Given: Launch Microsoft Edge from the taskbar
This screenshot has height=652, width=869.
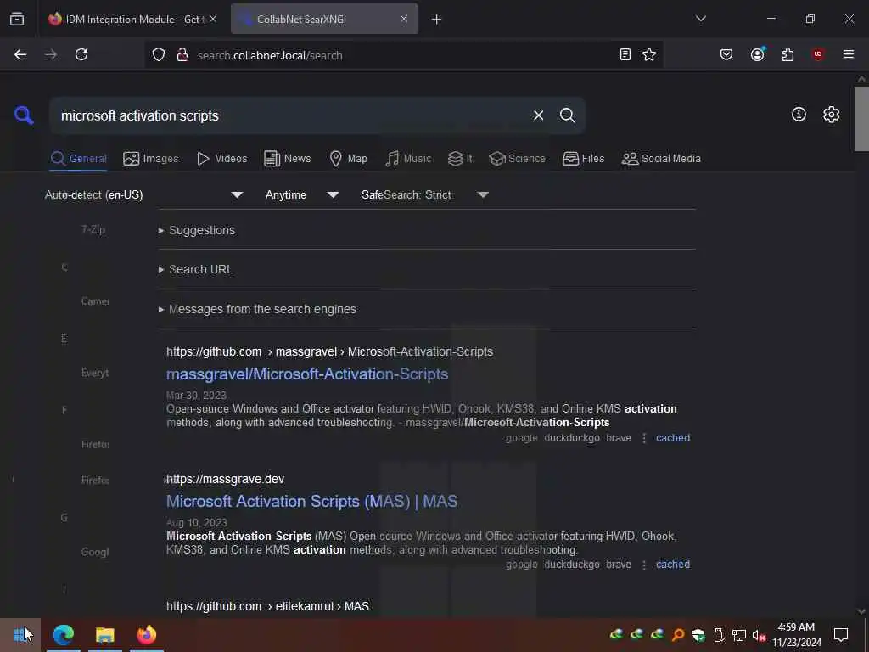Looking at the screenshot, I should coord(63,634).
